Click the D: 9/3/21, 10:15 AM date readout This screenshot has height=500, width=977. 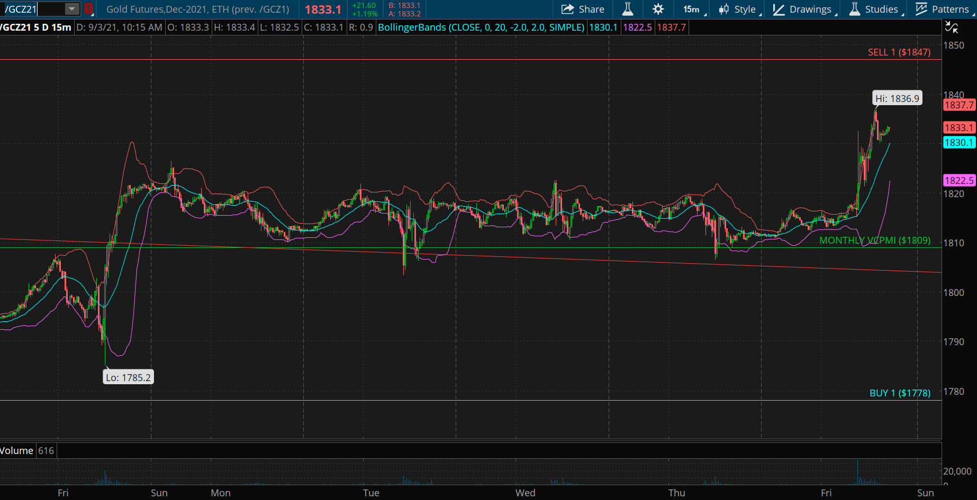[119, 27]
